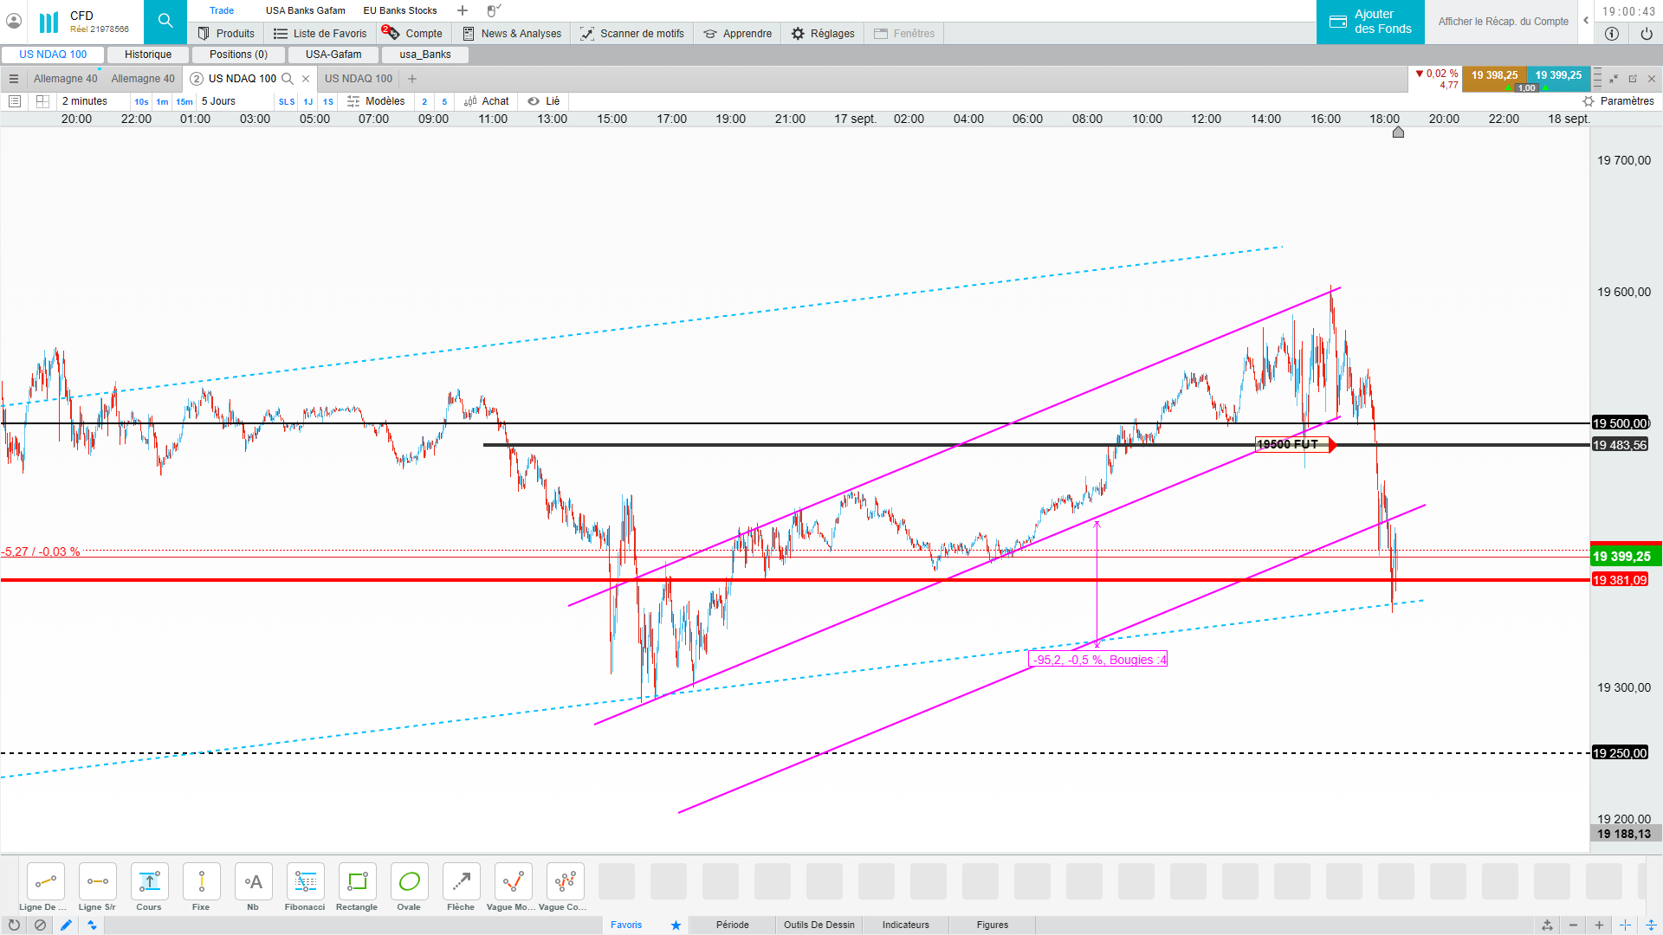Pick the Ovale shape tool

(409, 882)
